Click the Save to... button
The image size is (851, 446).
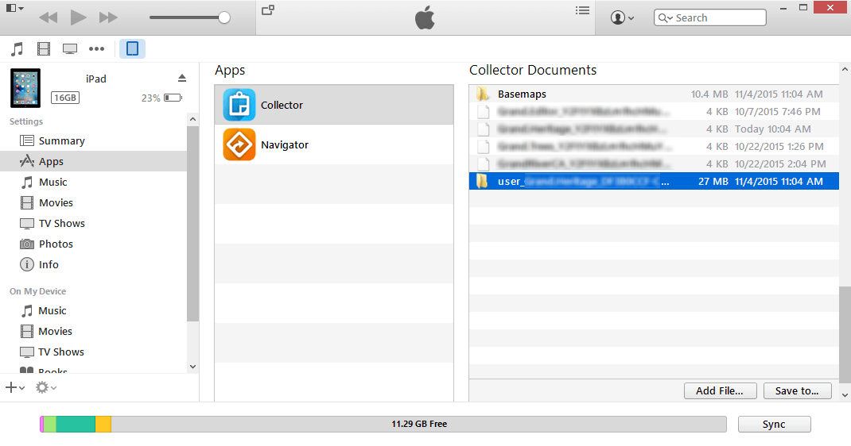pyautogui.click(x=797, y=390)
